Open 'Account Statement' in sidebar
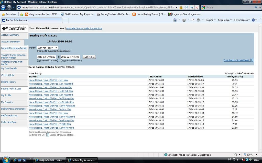The width and height of the screenshot is (262, 163). click(11, 42)
